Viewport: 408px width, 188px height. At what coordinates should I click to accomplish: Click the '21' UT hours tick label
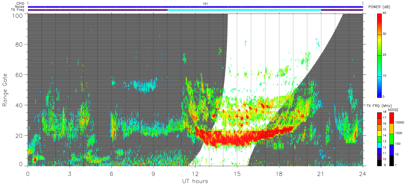pos(321,174)
